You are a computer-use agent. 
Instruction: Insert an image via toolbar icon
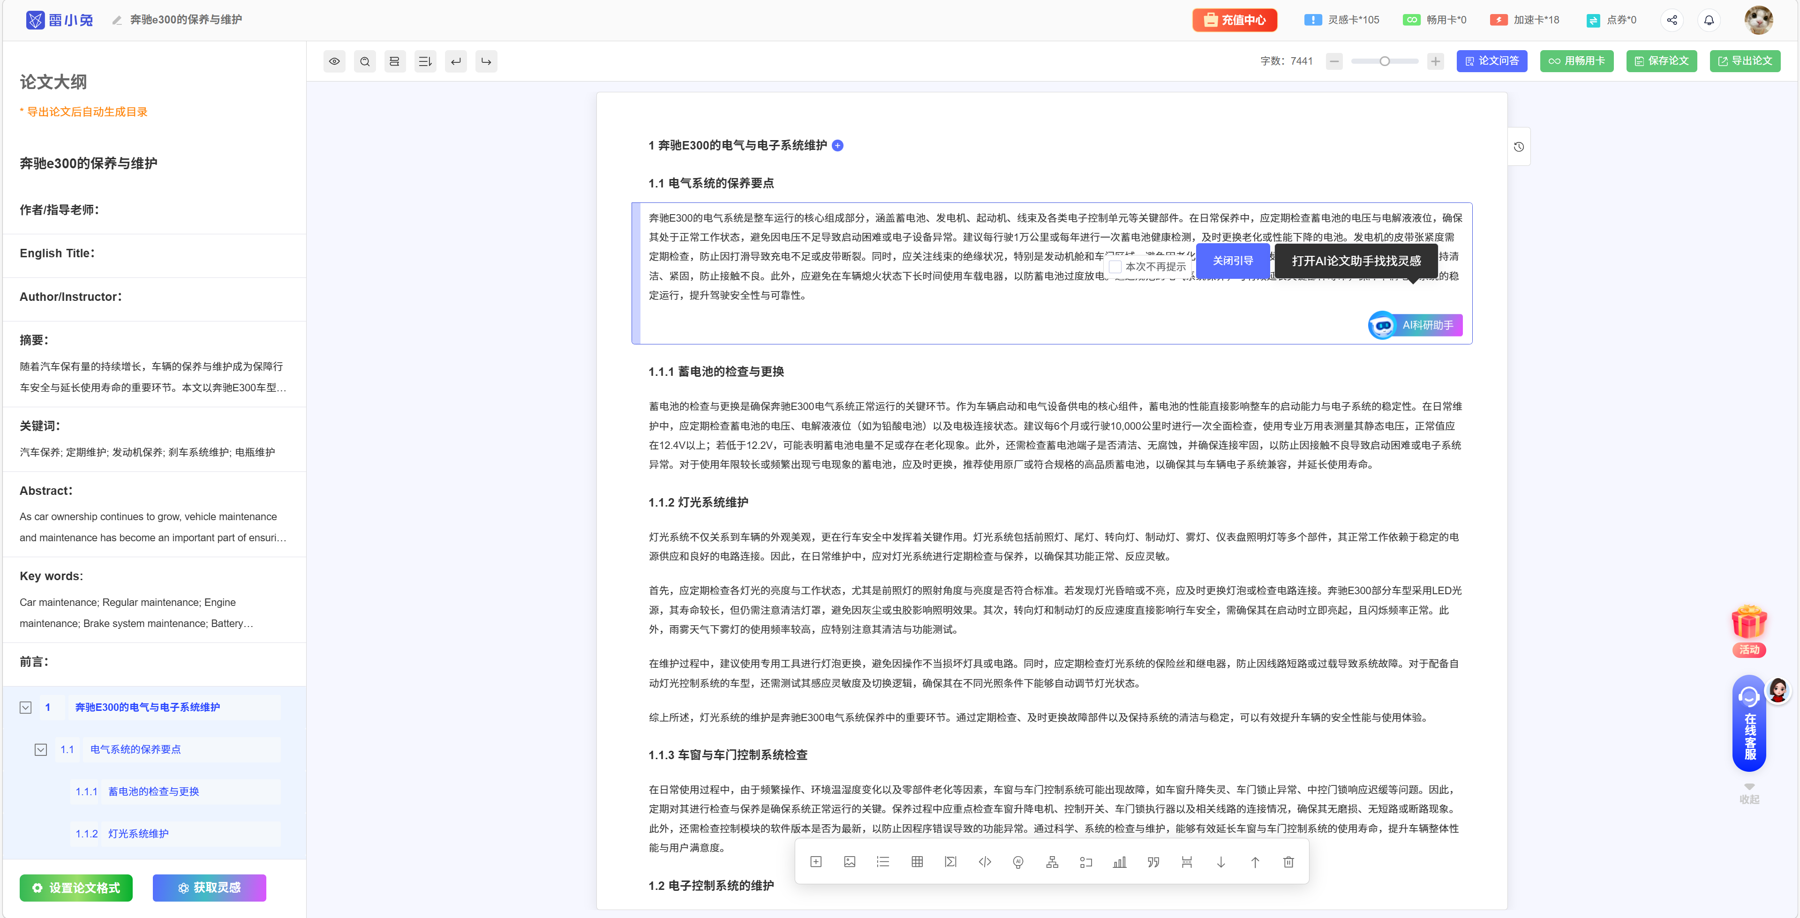(849, 862)
